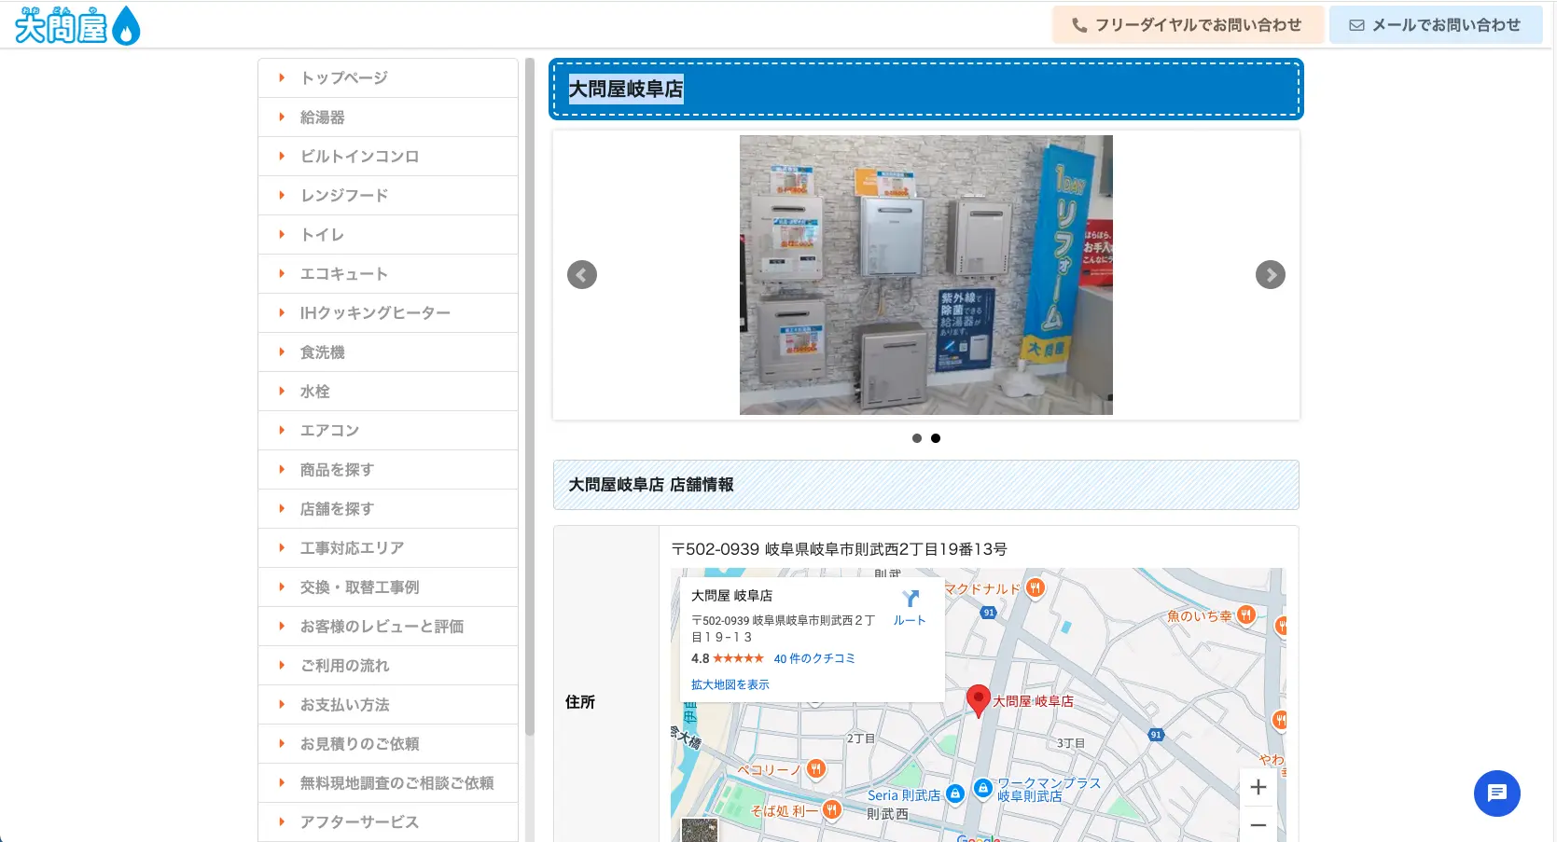Open ビルトインコンロ in the sidebar menu
This screenshot has height=842, width=1557.
(x=388, y=157)
